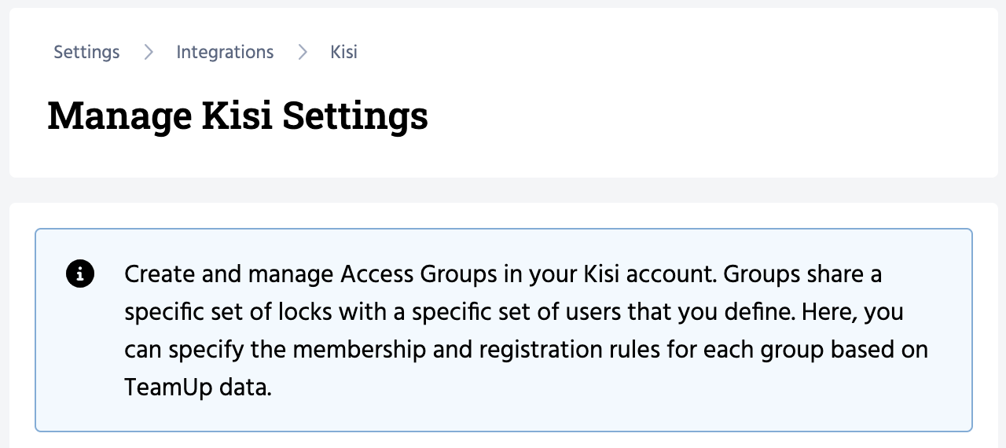Click the info circle icon in the banner
This screenshot has height=448, width=1006.
(x=80, y=274)
